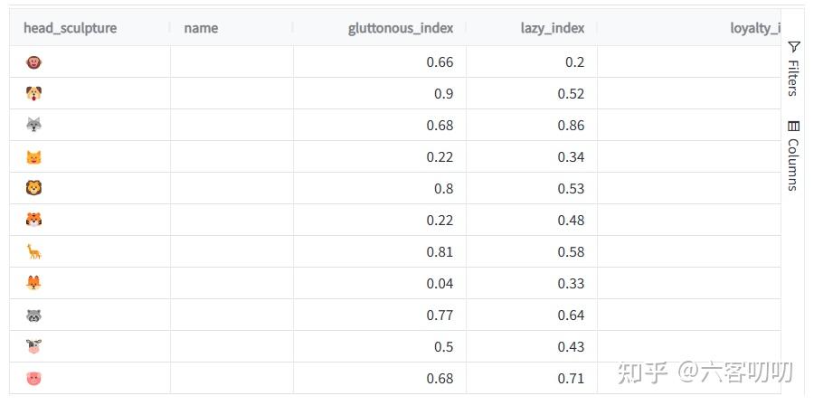Click the loyalty index column header

coord(755,28)
